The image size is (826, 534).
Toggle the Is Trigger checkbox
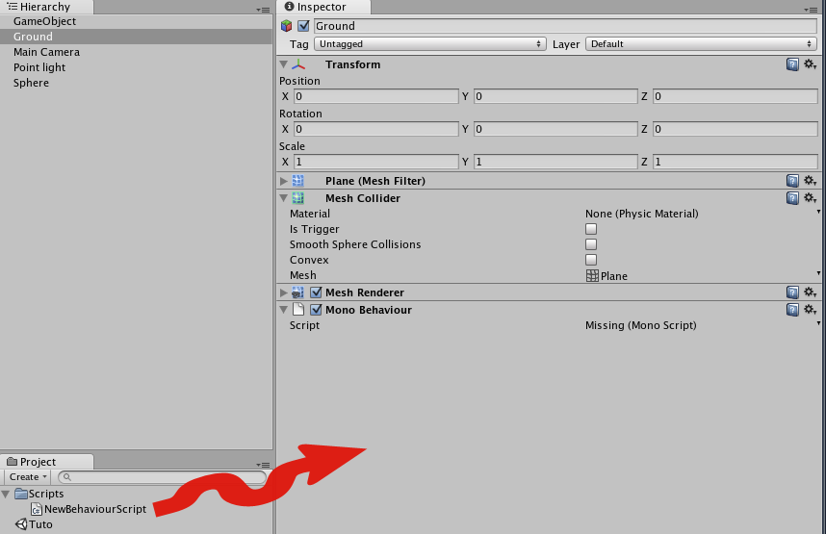click(x=591, y=229)
